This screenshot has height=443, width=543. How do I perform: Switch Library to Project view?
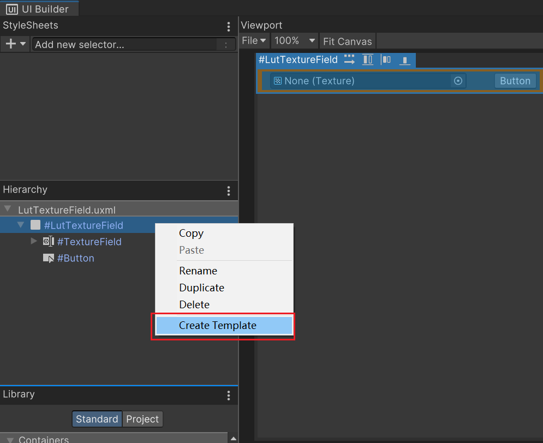(142, 419)
